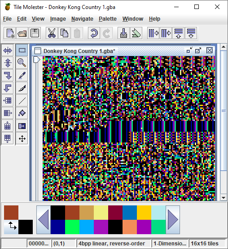Image resolution: width=228 pixels, height=249 pixels.
Task: Choose the Zoom magnifier tool
Action: (22, 63)
